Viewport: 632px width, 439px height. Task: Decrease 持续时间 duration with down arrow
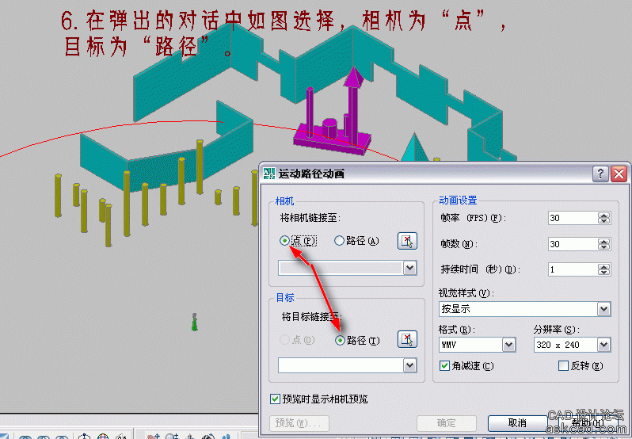point(603,273)
